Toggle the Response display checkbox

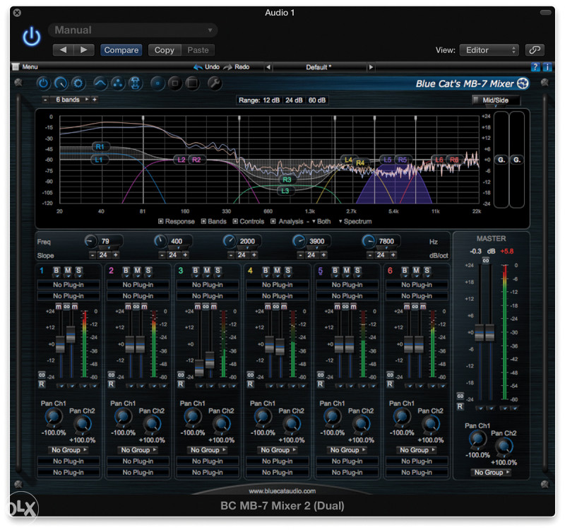pos(161,221)
